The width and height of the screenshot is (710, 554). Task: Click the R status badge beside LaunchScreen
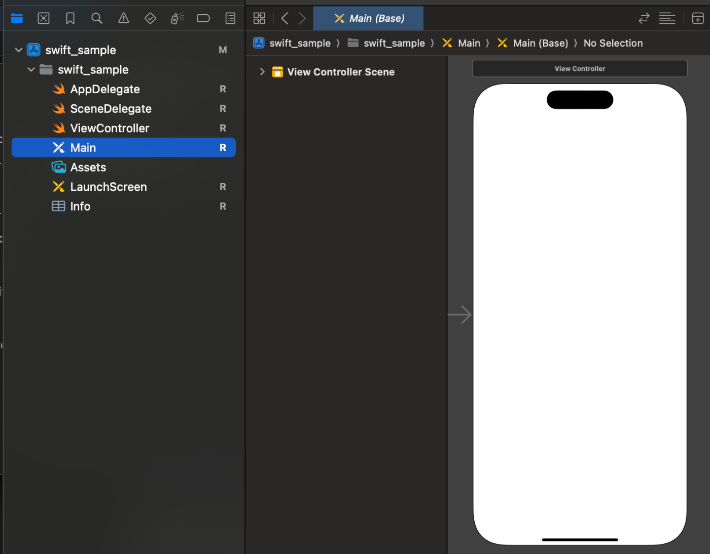223,187
